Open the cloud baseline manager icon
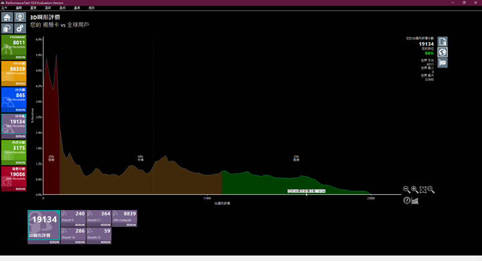Screen dimensions: 482x261 pos(7,29)
